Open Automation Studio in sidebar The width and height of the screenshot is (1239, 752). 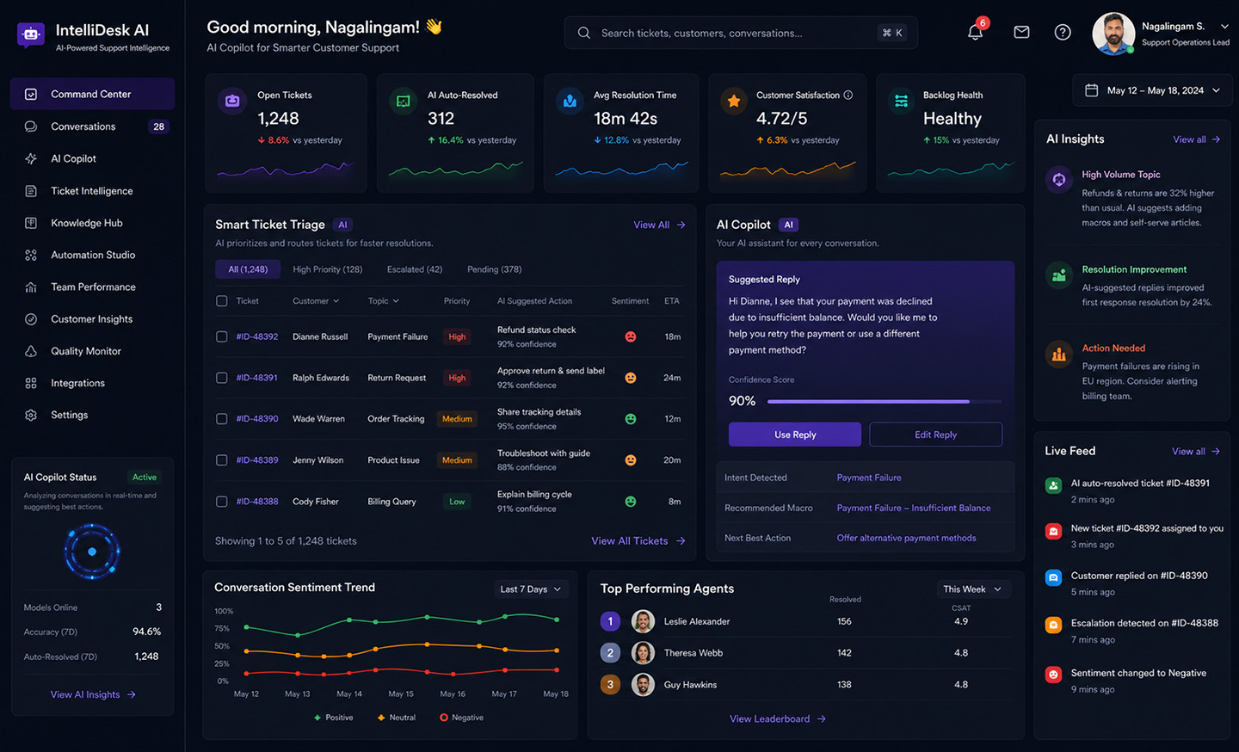(92, 255)
